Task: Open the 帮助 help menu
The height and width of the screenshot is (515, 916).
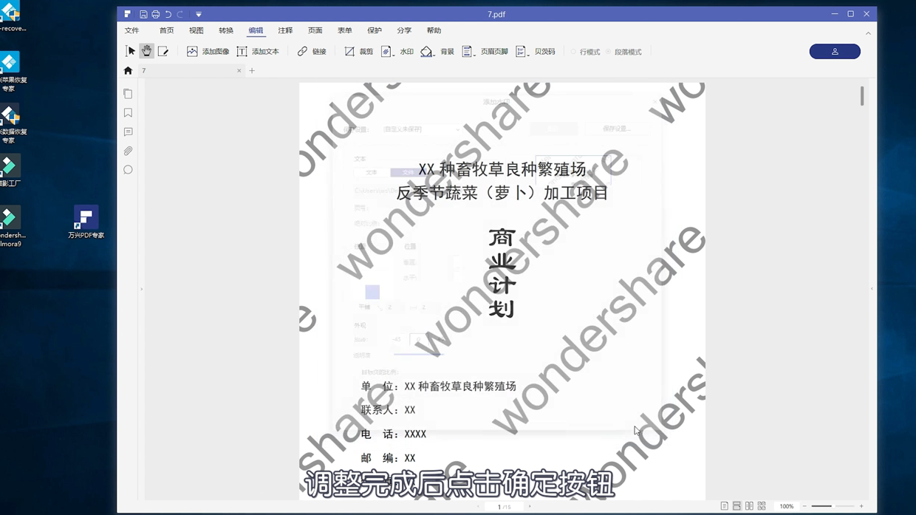Action: (x=434, y=30)
